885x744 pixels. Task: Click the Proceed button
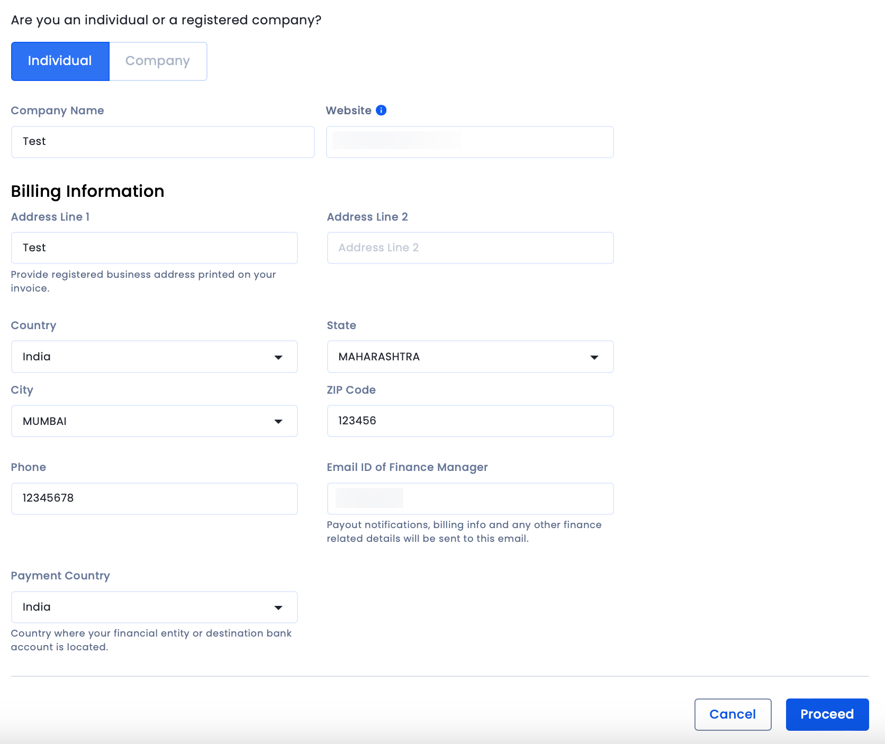827,714
